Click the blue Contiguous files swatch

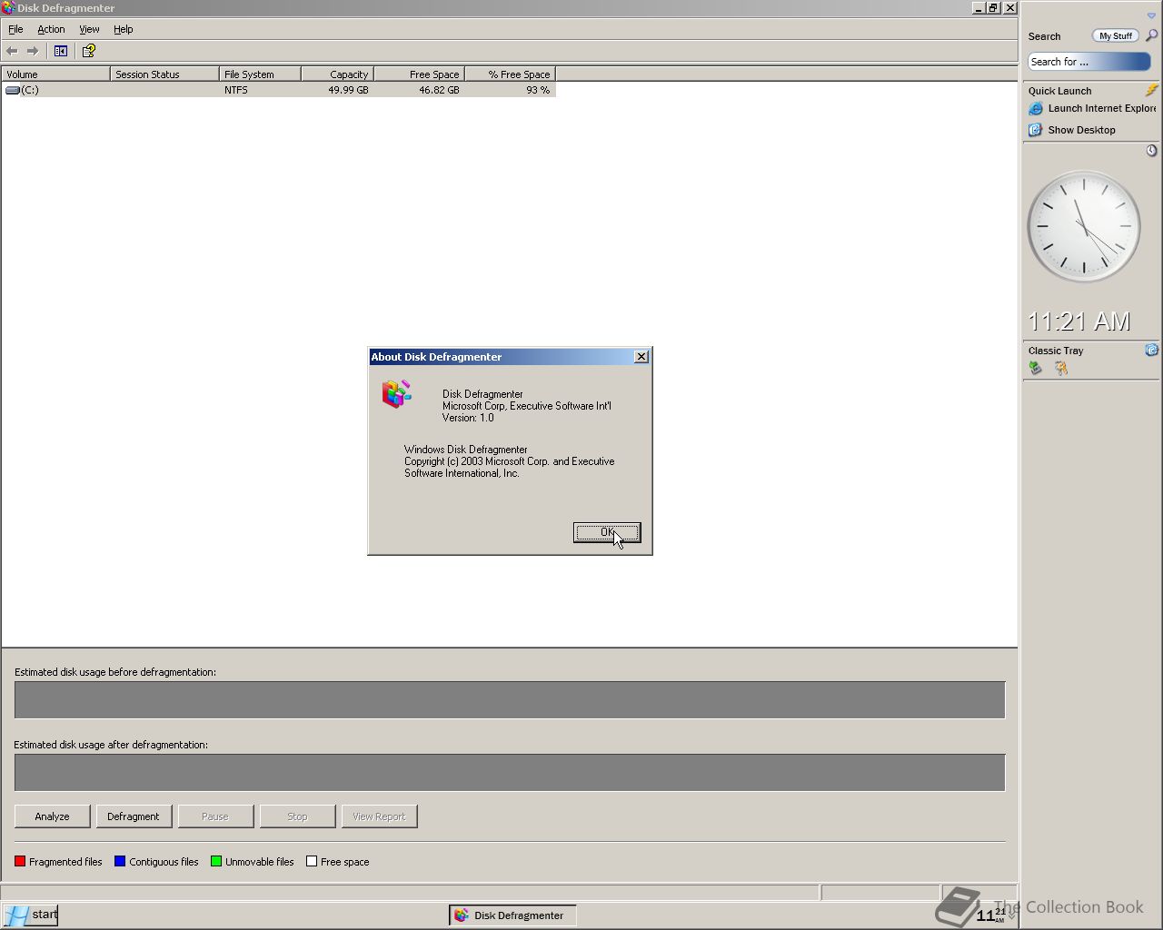pos(120,862)
